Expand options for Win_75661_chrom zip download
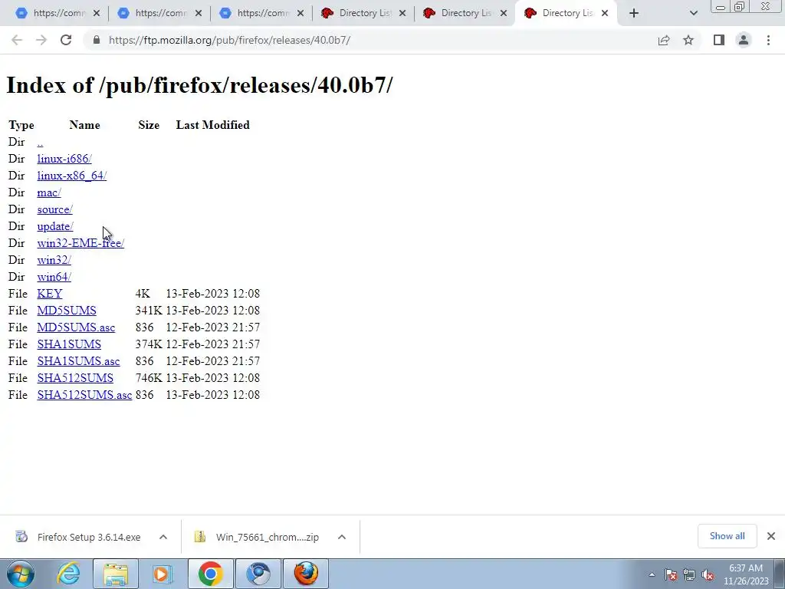 click(x=342, y=538)
